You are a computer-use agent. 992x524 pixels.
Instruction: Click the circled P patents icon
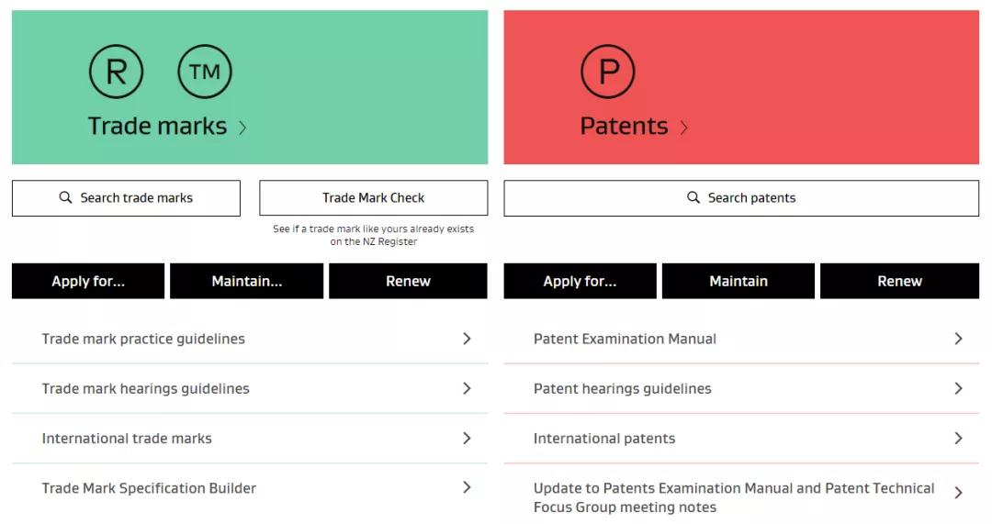pyautogui.click(x=608, y=72)
